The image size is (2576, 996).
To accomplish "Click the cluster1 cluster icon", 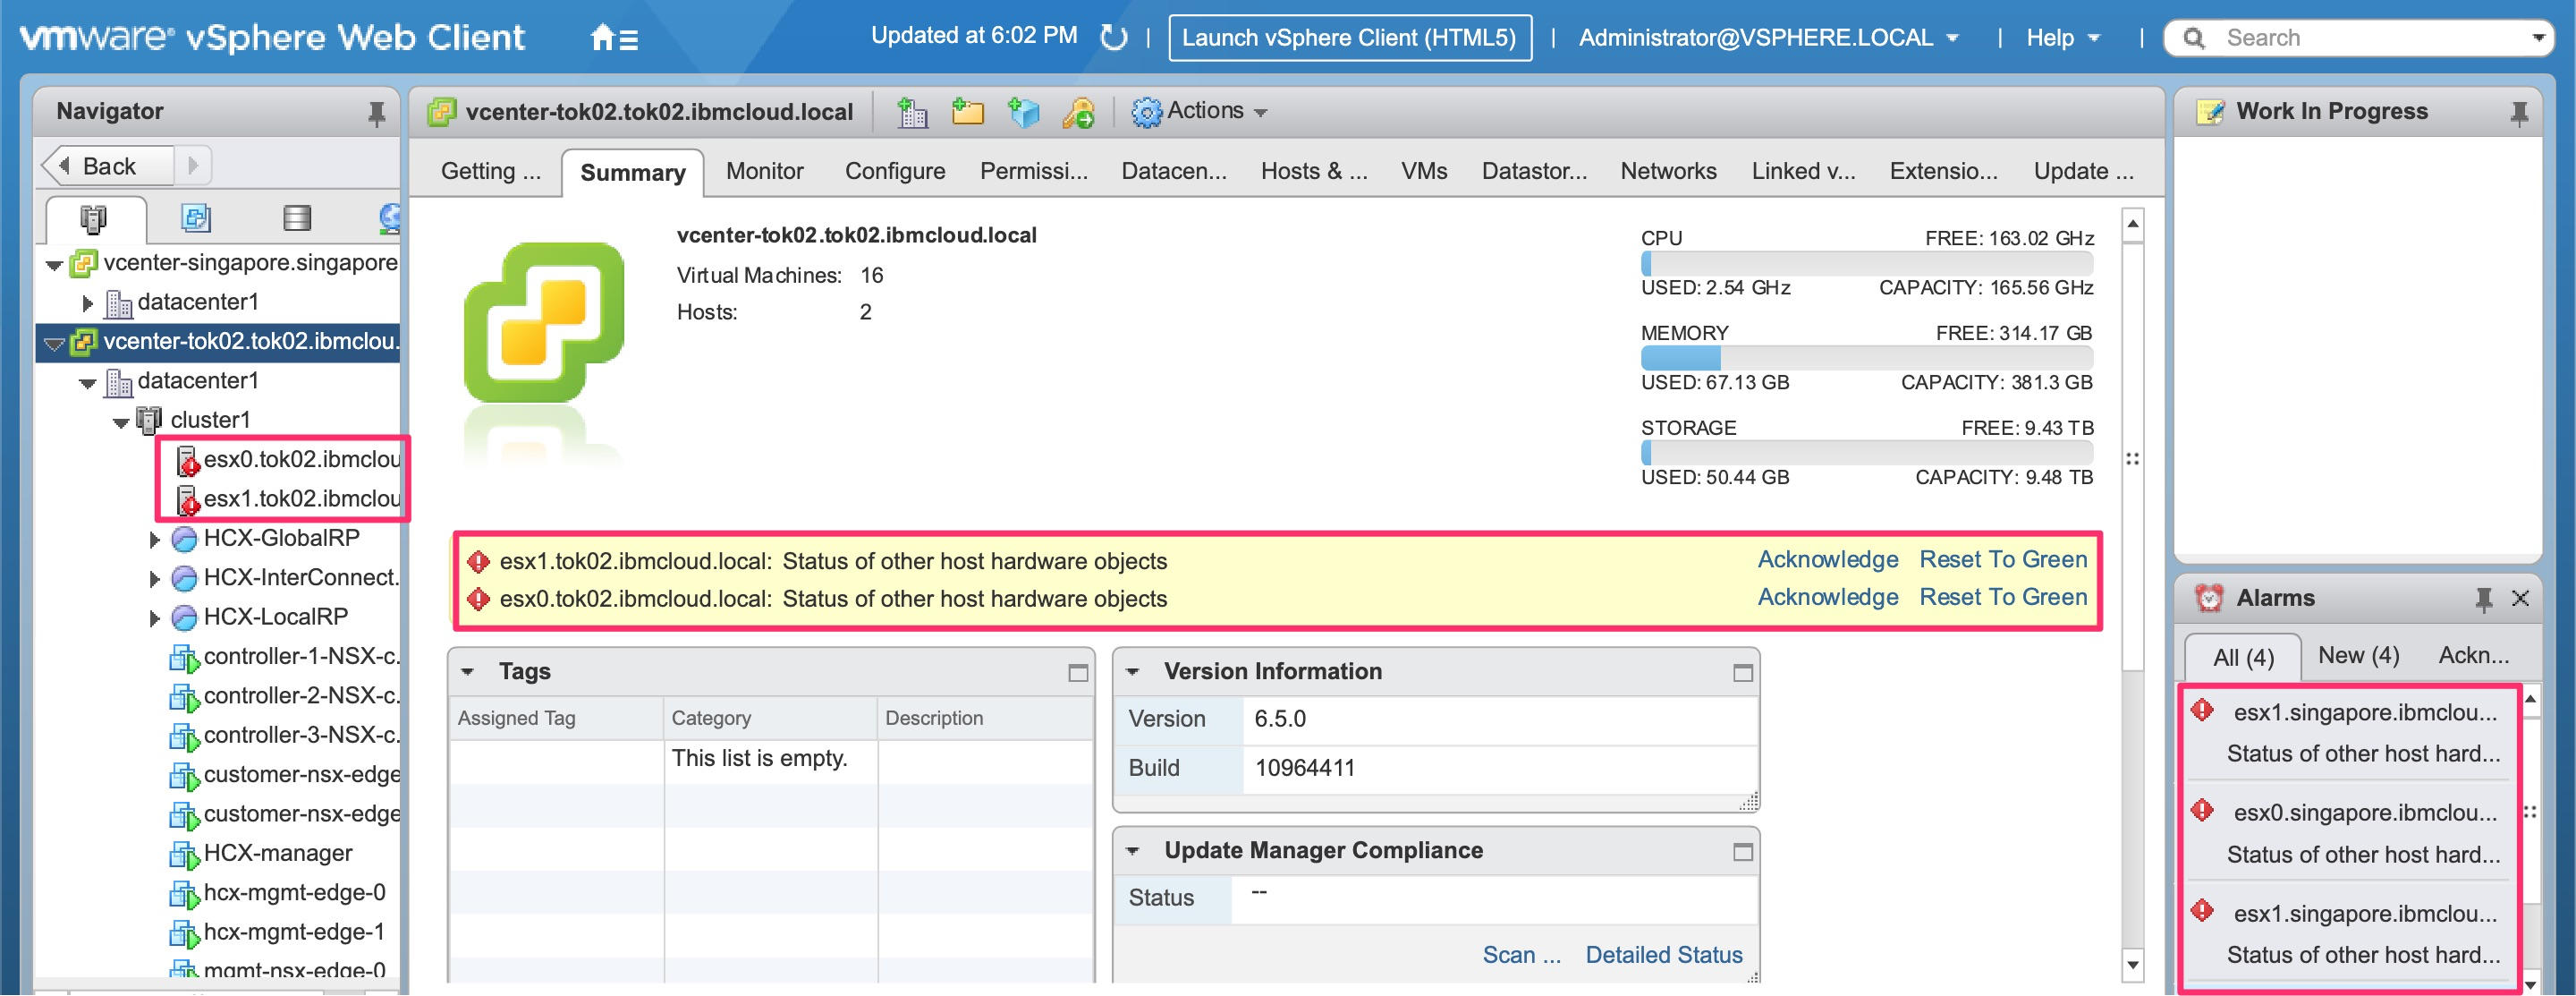I will coord(149,420).
